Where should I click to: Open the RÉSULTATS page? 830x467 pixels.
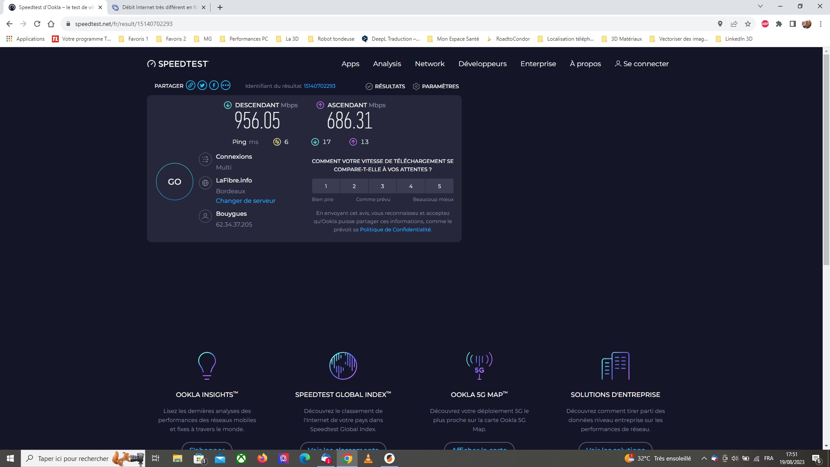385,86
